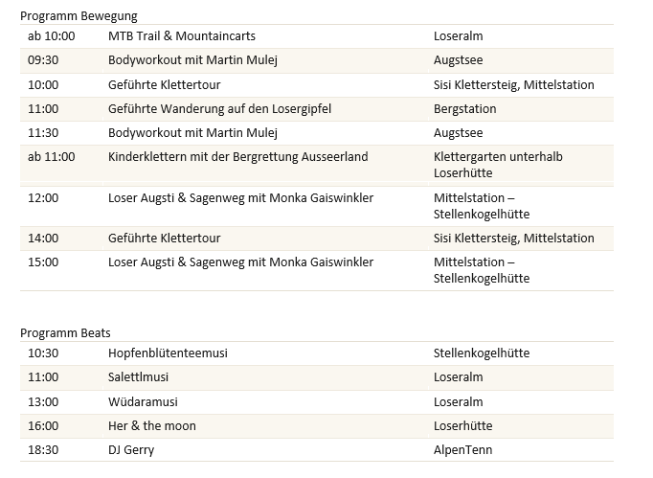653x478 pixels.
Task: Click the 15:00 Loser Augsti & Sagenweg entry
Action: [240, 262]
